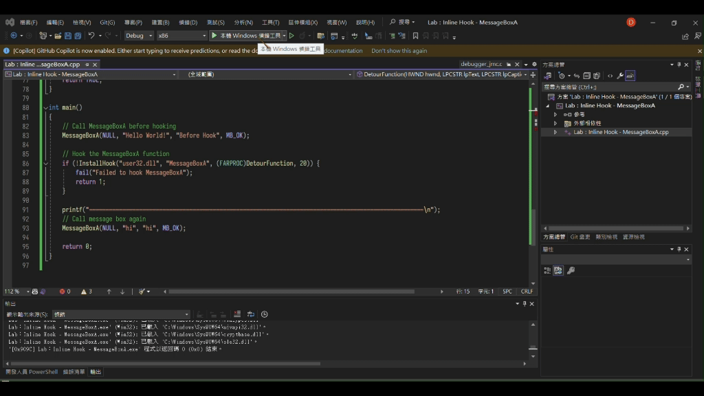Image resolution: width=704 pixels, height=396 pixels.
Task: Close the Copilot notification bar
Action: [699, 51]
